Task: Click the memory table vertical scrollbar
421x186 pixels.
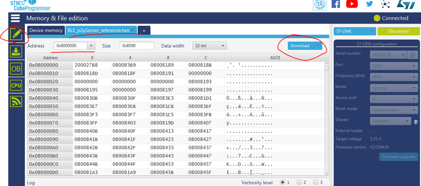Action: click(327, 118)
